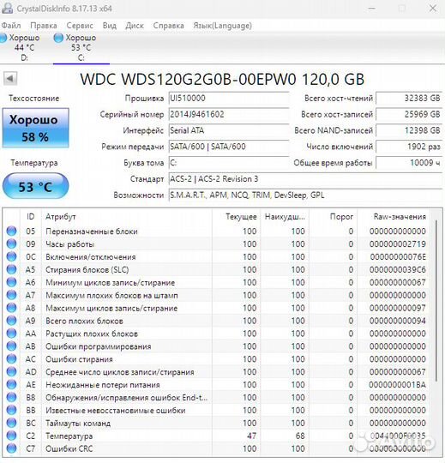Click status icon of row AD Среднее число циклов
Image resolution: width=445 pixels, height=463 pixels.
11,372
